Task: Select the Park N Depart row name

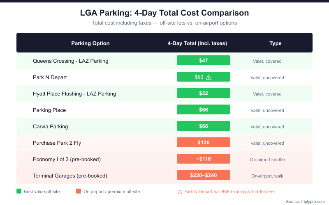Action: pyautogui.click(x=50, y=77)
